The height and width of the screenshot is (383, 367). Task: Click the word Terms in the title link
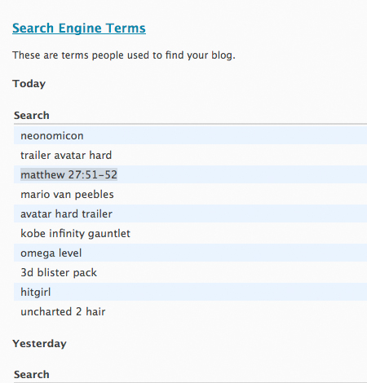pos(126,29)
